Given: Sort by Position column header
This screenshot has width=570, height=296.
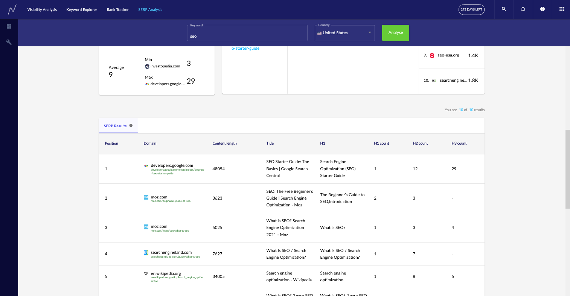Looking at the screenshot, I should 111,143.
